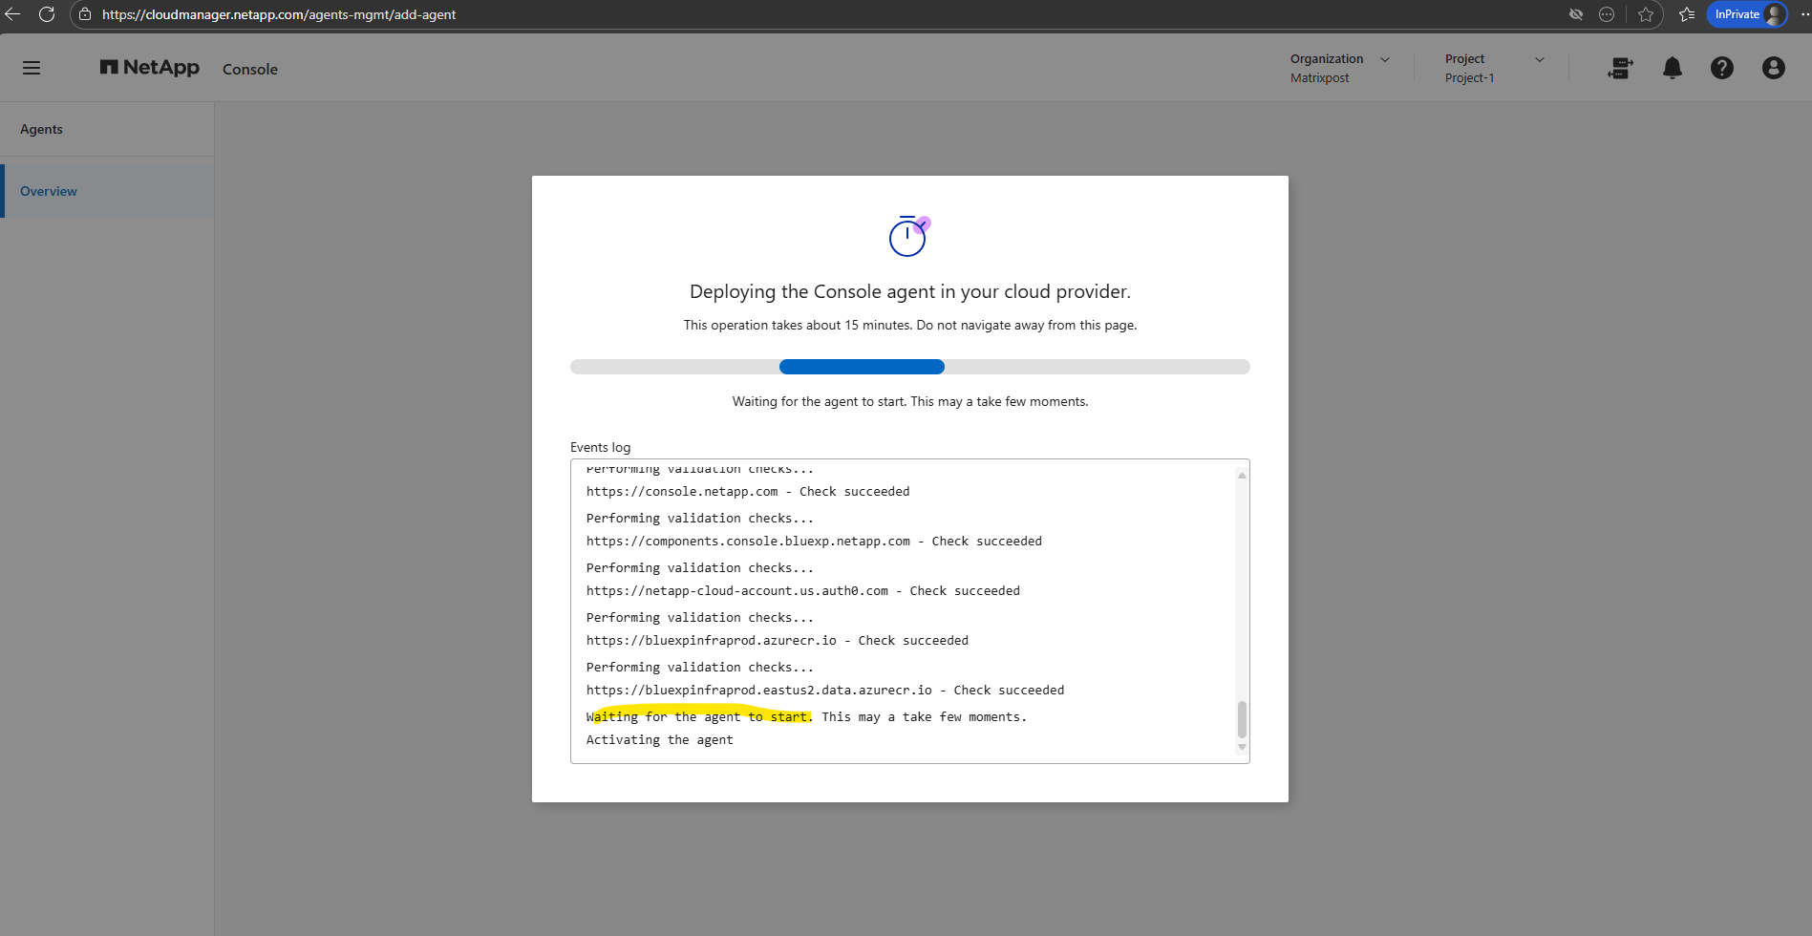Click the InPrivate profile button
Screen dimensions: 1812x936
(x=1747, y=14)
